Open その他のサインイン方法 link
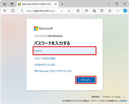Image resolution: width=129 pixels, height=104 pixels. coord(45,65)
